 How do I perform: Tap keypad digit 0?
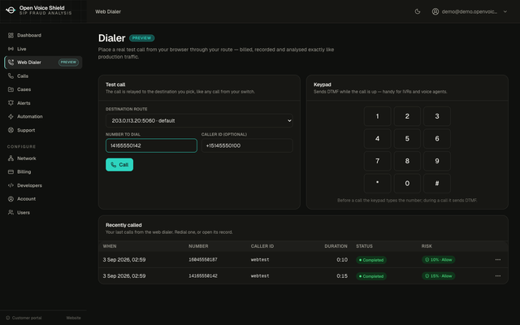point(407,184)
